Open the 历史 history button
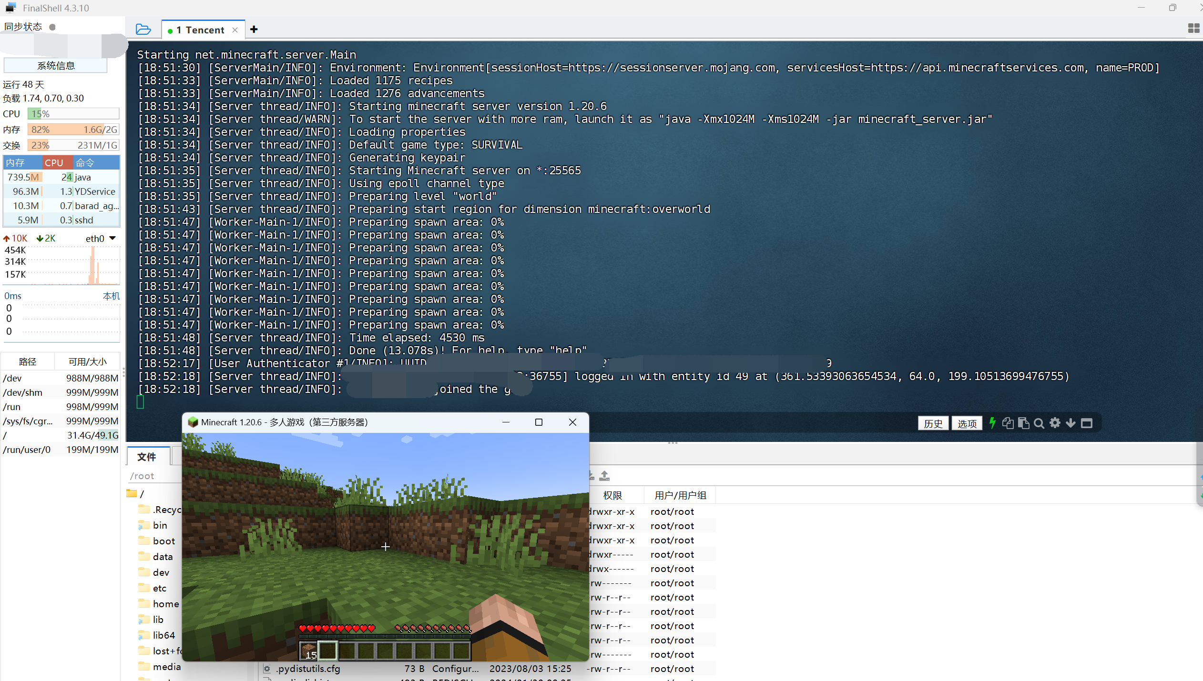The height and width of the screenshot is (681, 1203). [x=933, y=423]
